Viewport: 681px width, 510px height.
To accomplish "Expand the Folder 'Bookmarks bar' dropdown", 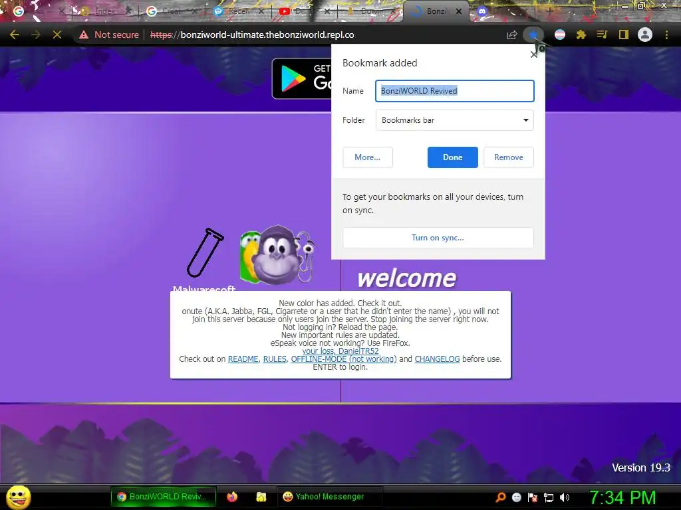I will pos(455,120).
